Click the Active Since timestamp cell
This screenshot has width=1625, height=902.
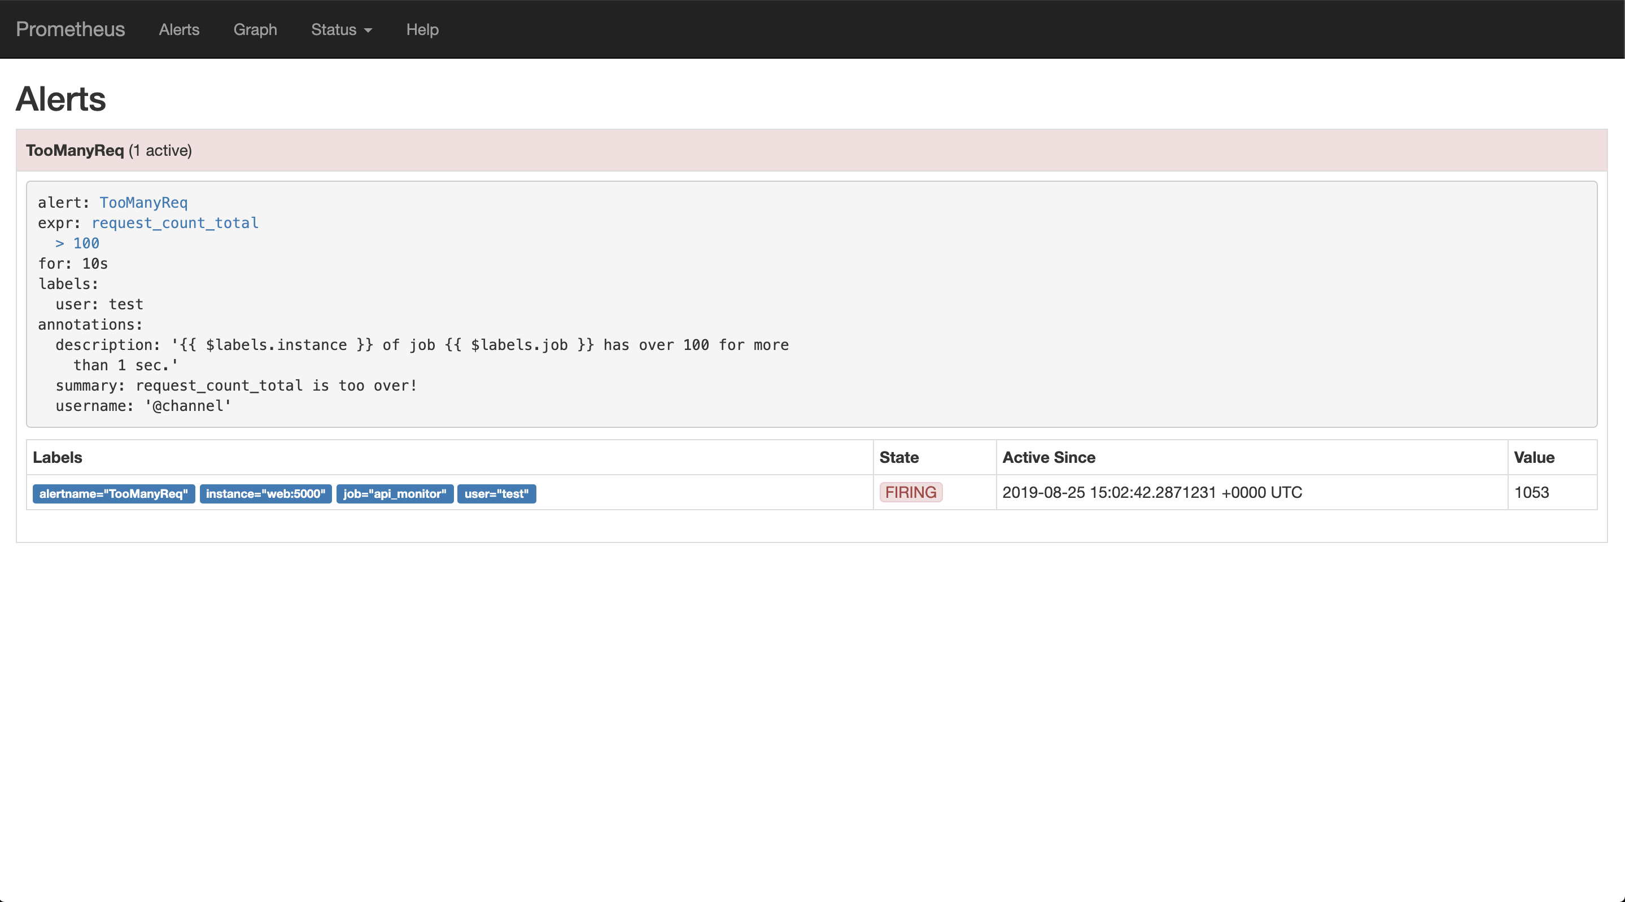click(x=1152, y=492)
